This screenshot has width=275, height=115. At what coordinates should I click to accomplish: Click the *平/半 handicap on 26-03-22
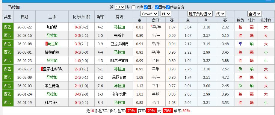tap(156, 27)
